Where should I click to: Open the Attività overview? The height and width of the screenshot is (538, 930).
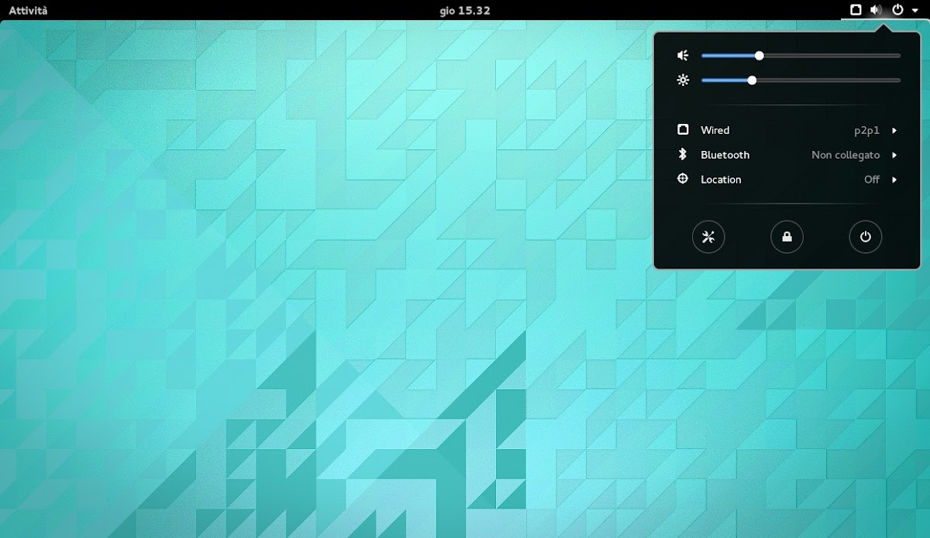coord(28,10)
